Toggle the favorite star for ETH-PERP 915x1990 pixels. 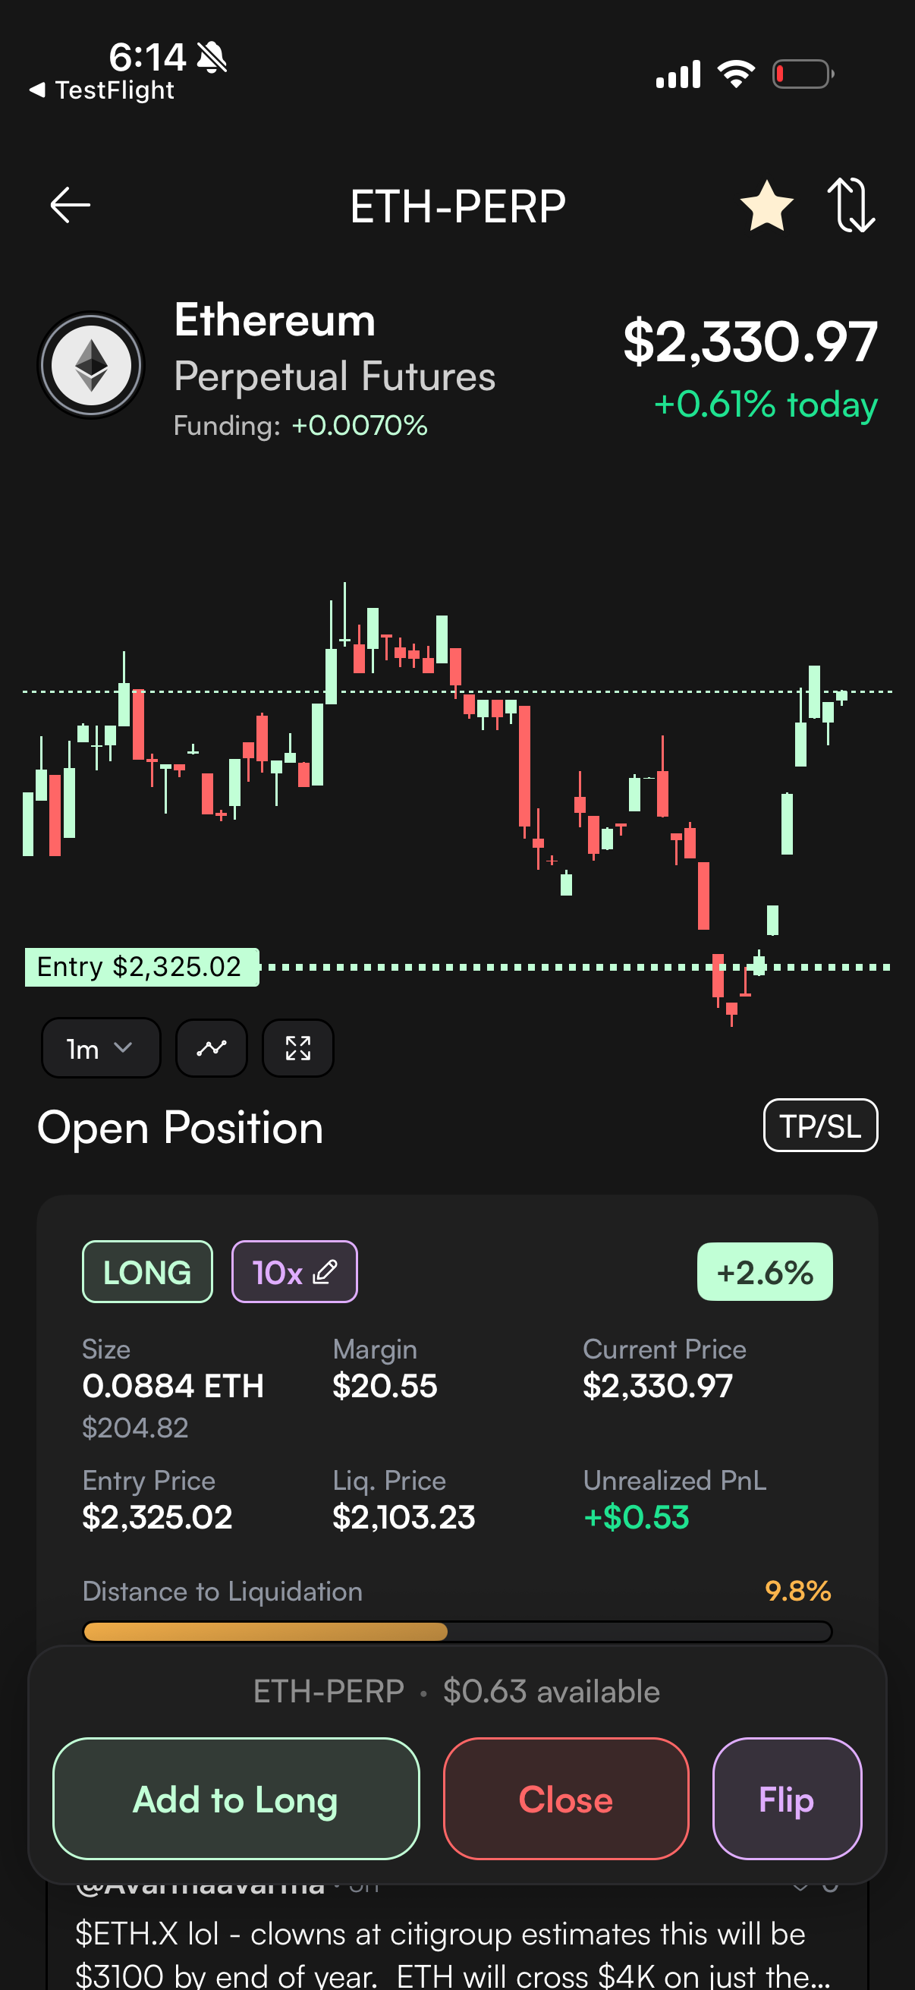(x=766, y=206)
